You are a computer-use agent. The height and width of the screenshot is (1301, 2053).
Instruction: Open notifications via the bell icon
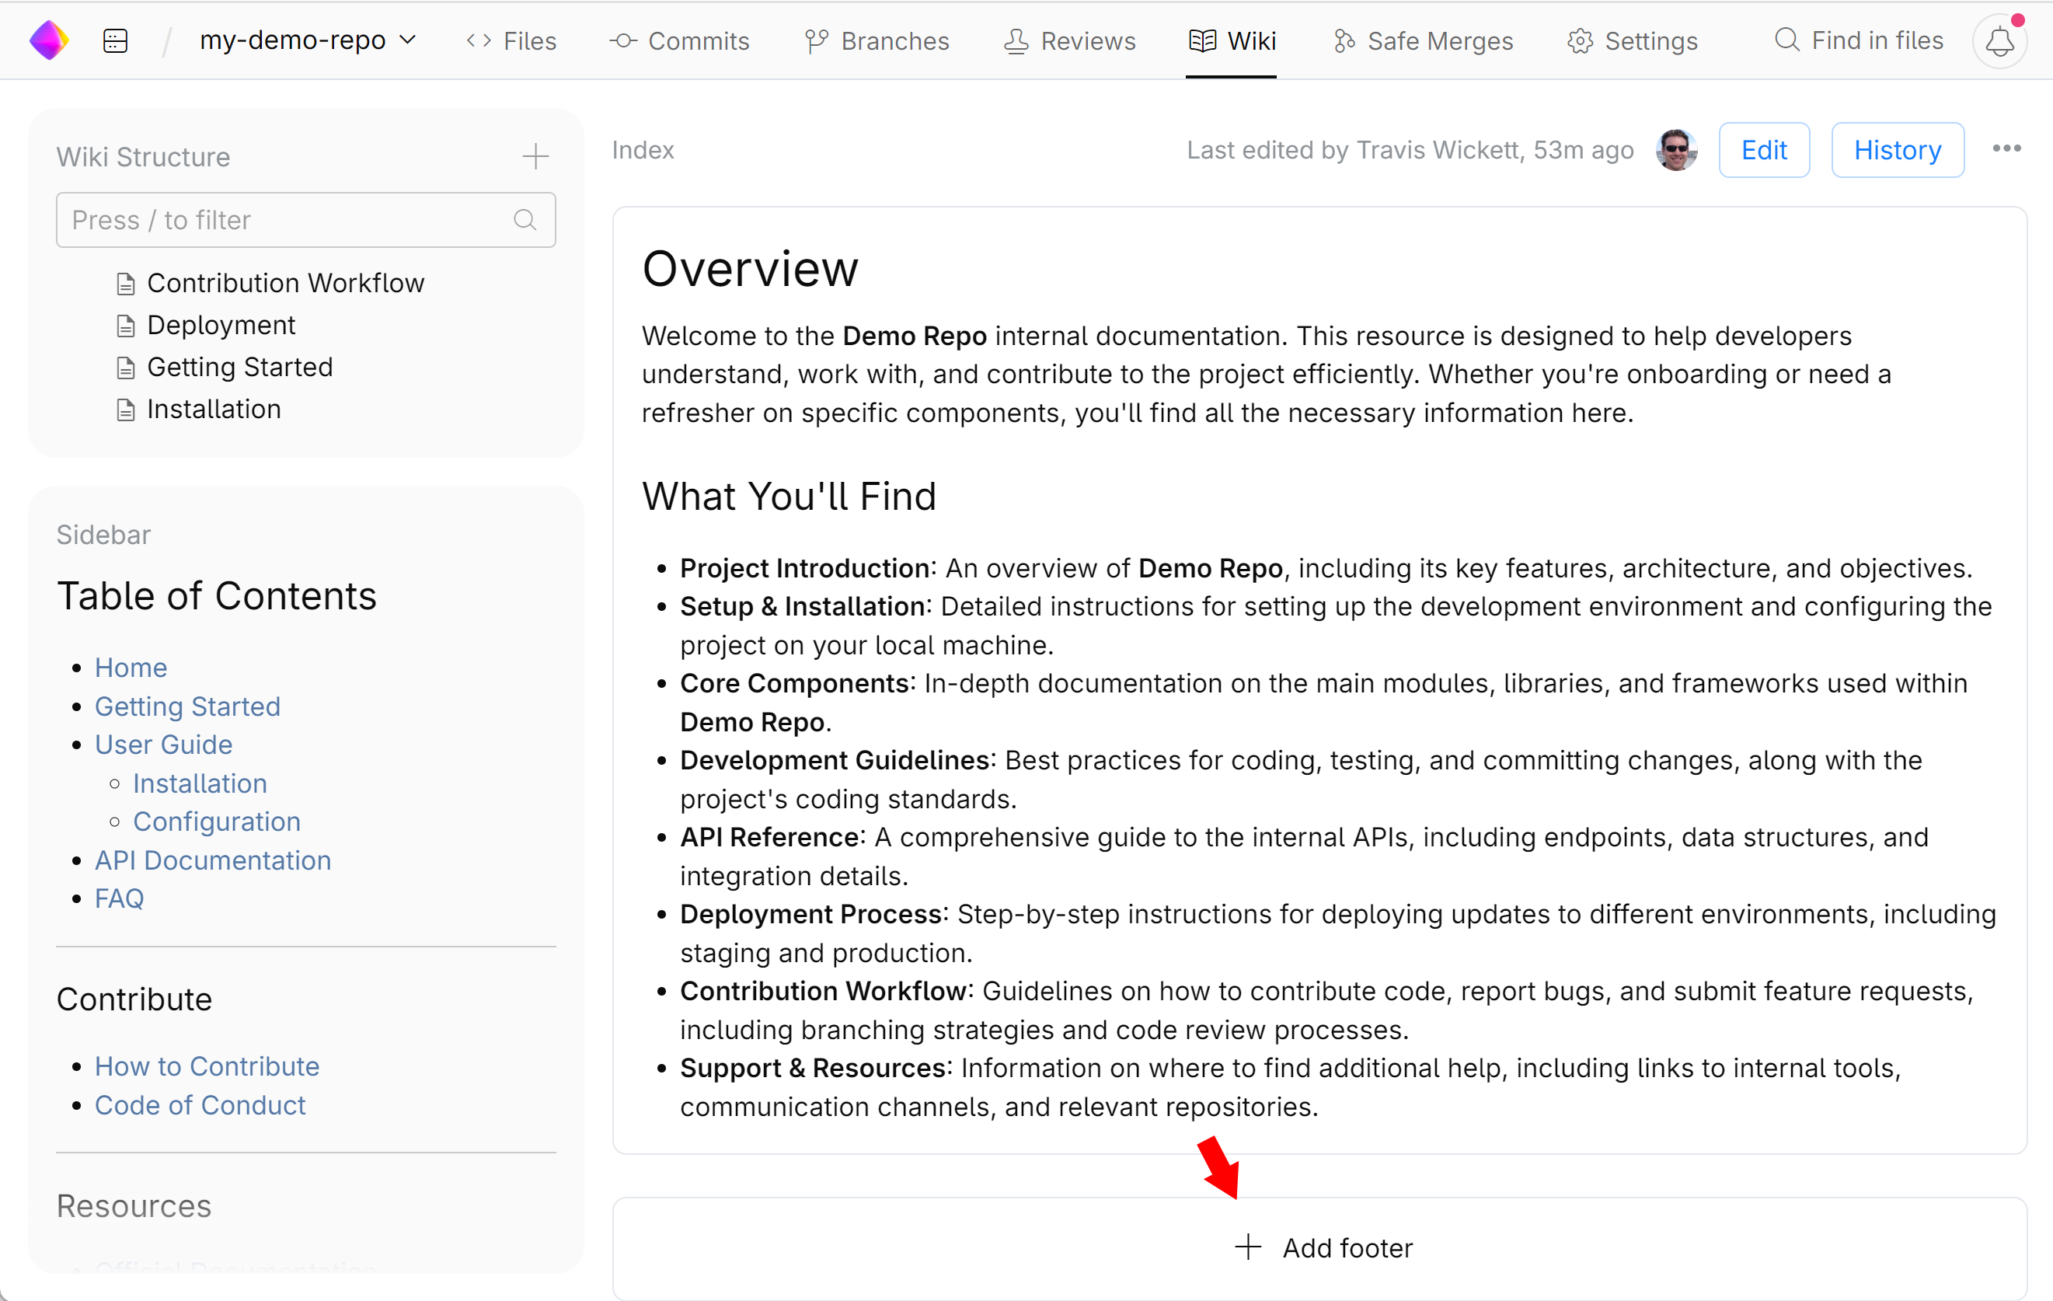coord(1999,39)
